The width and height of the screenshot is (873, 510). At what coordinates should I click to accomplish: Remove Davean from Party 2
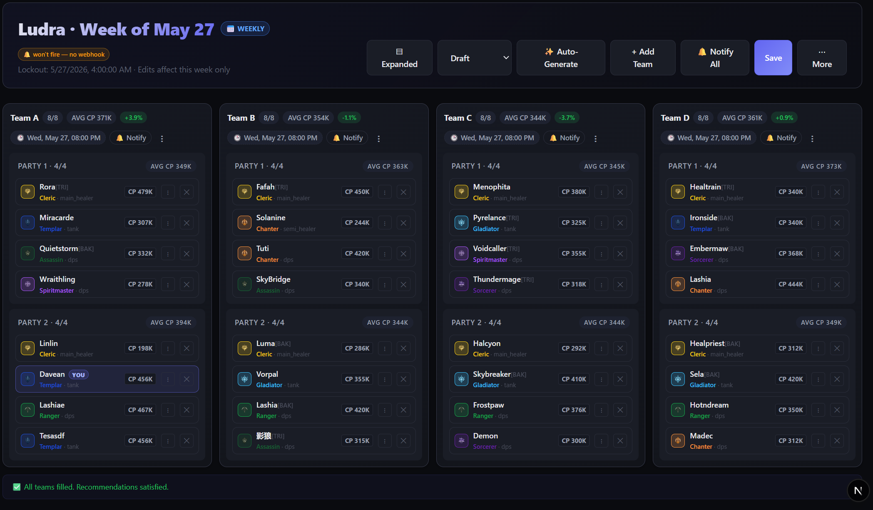187,379
